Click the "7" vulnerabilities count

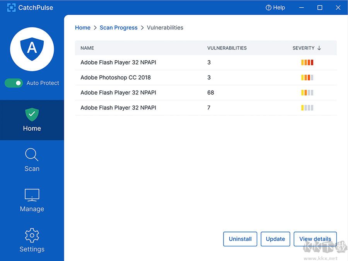209,107
